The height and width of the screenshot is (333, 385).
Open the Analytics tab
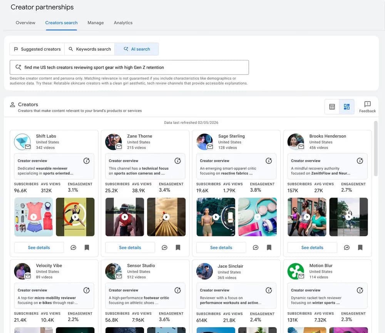pos(123,23)
